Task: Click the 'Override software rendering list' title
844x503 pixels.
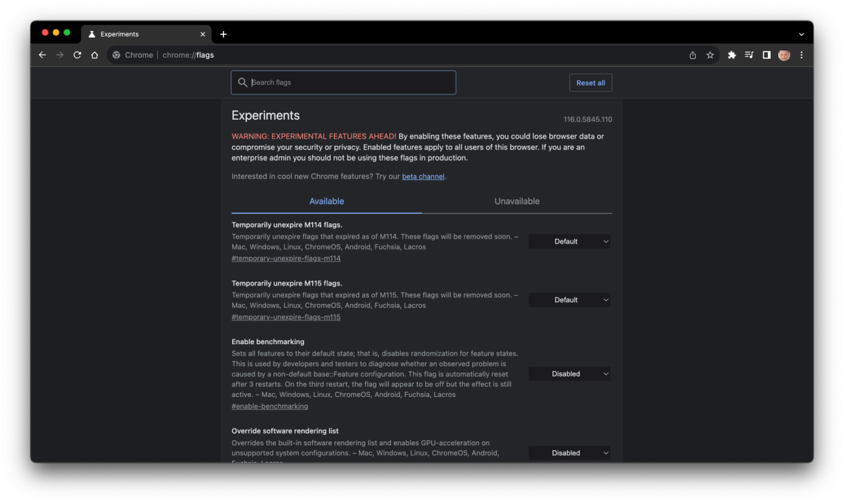Action: [285, 431]
